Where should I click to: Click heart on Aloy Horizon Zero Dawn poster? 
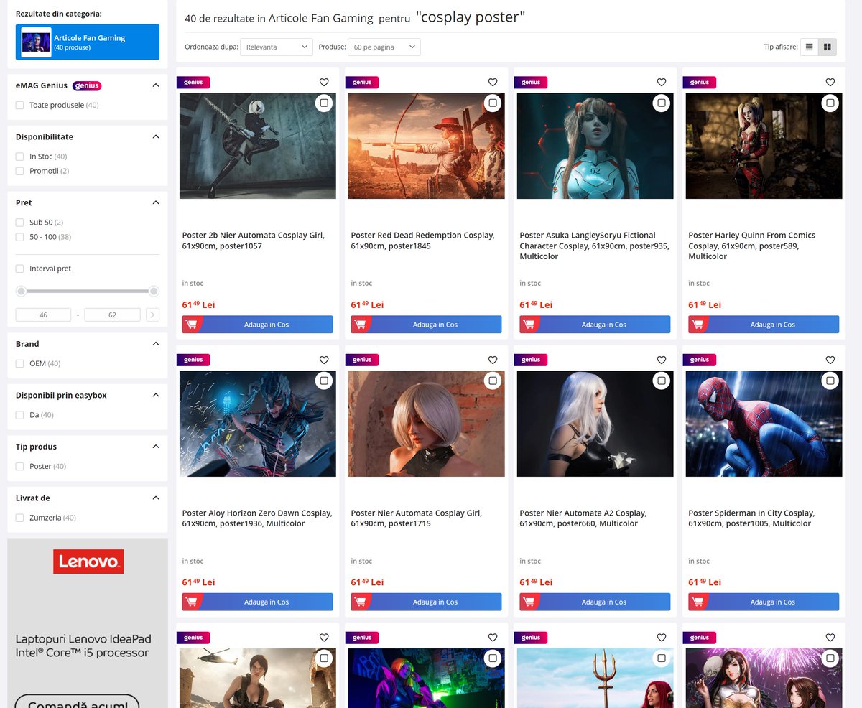coord(324,360)
